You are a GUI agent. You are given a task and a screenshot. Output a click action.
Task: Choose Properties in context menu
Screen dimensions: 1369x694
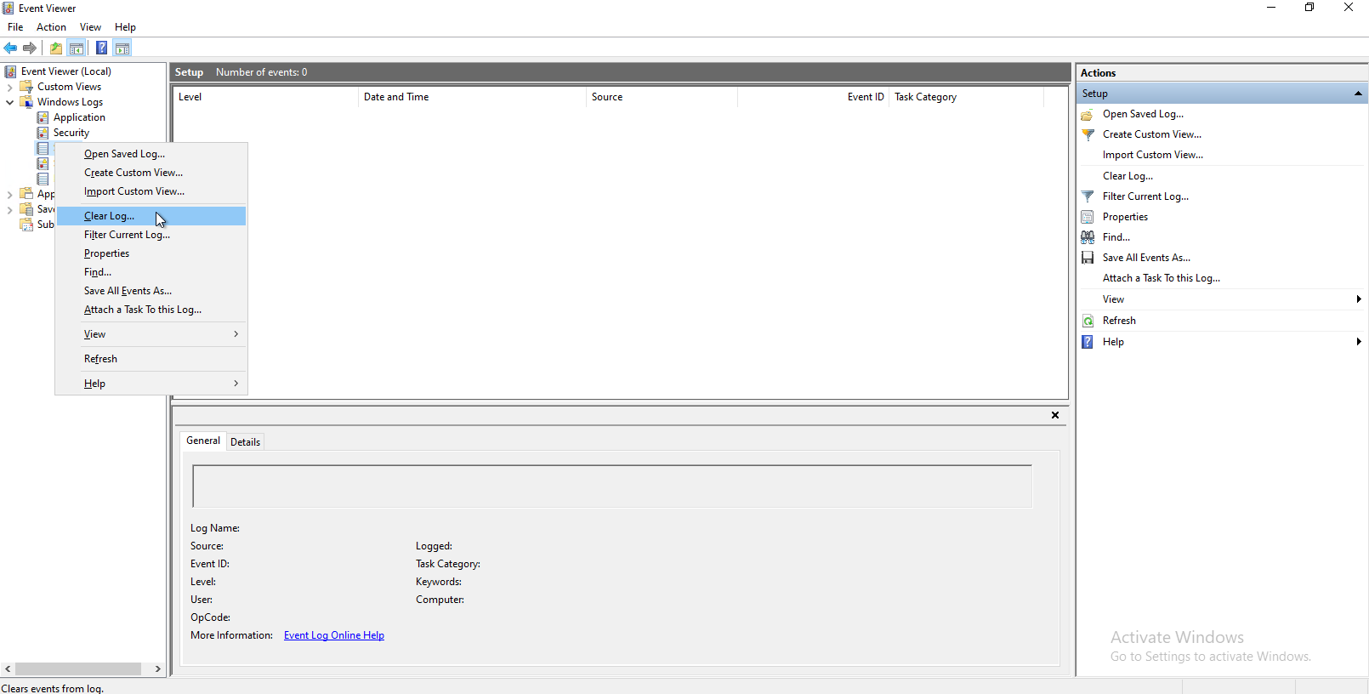151,253
